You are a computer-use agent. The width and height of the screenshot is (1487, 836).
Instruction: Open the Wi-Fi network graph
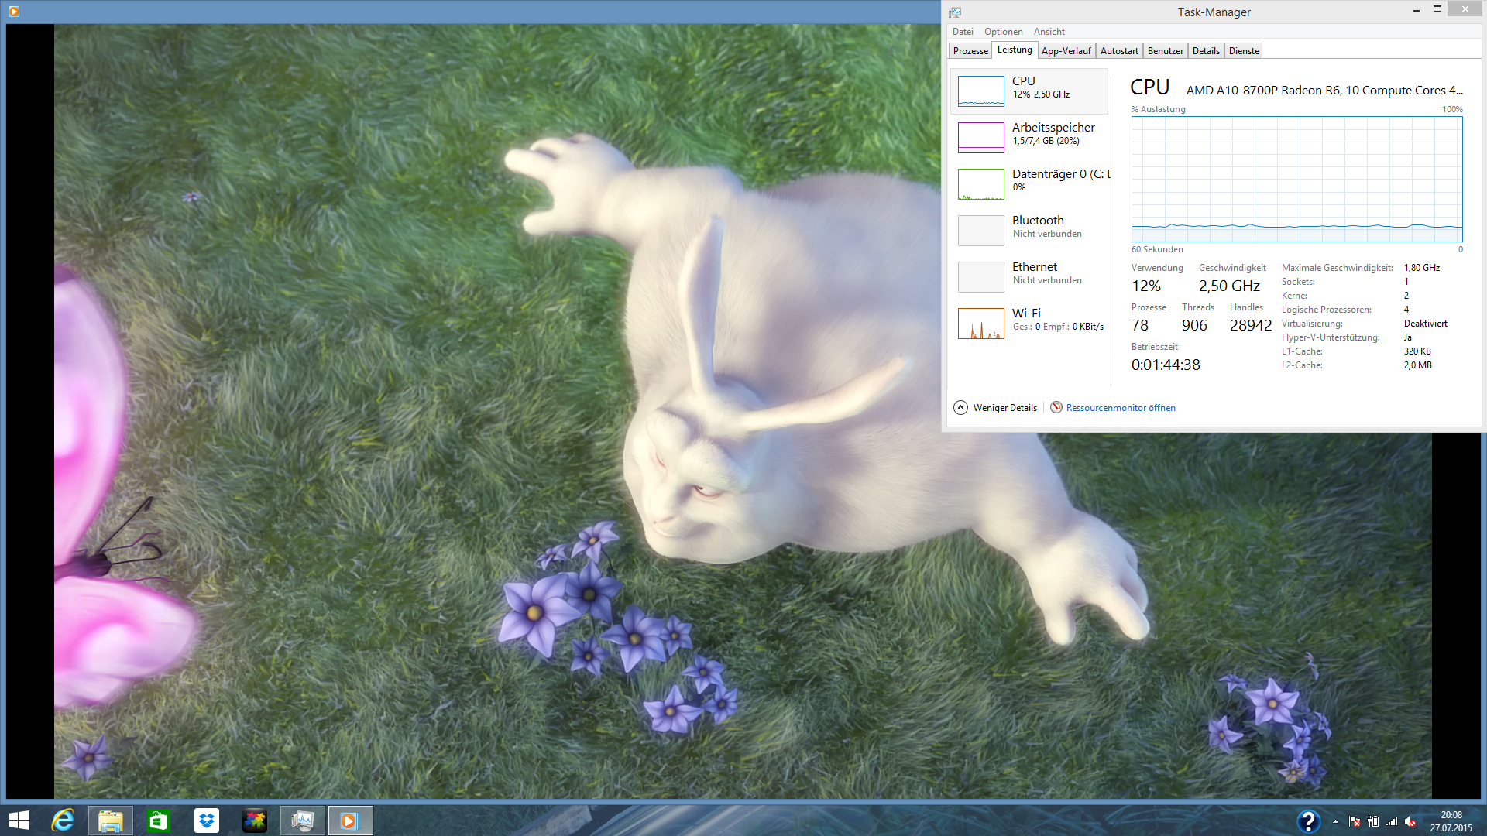pyautogui.click(x=980, y=323)
